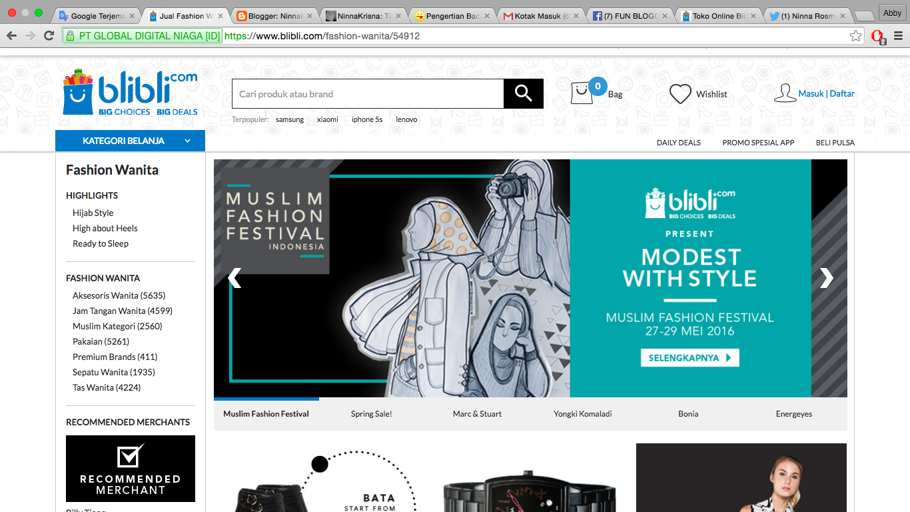Open BELI PULSA link
Viewport: 910px width, 512px height.
coord(835,143)
